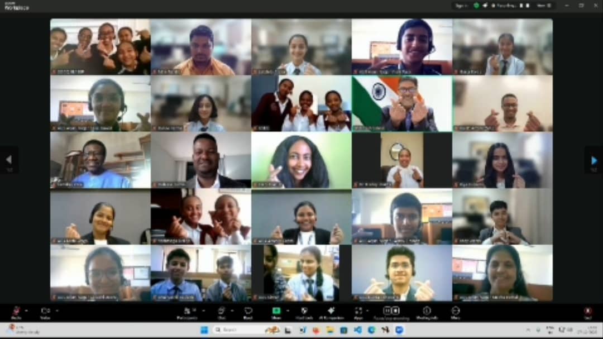This screenshot has width=603, height=339.
Task: Open the Participants panel
Action: pos(187,311)
